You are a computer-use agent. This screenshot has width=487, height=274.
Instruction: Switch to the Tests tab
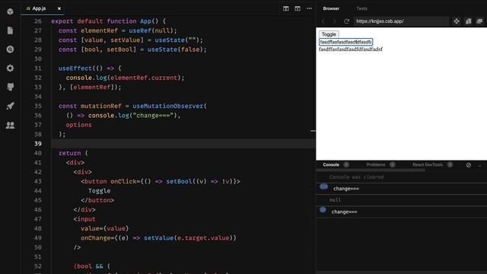362,8
